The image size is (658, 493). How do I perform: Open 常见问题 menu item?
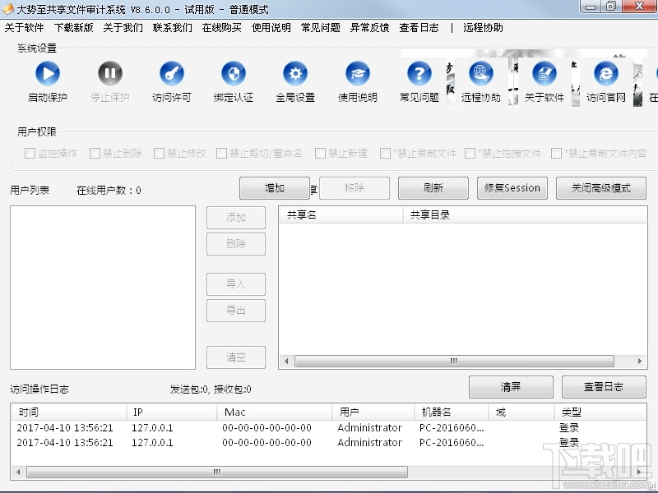pyautogui.click(x=321, y=28)
